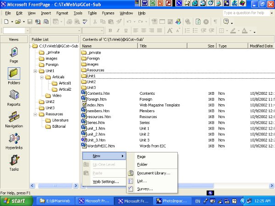Open the File menu
This screenshot has height=206, width=275.
click(8, 13)
